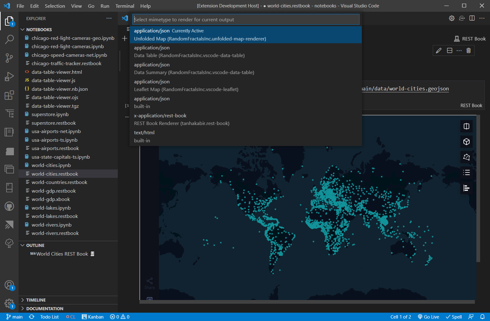
Task: Open Source Control view
Action: [x=9, y=58]
